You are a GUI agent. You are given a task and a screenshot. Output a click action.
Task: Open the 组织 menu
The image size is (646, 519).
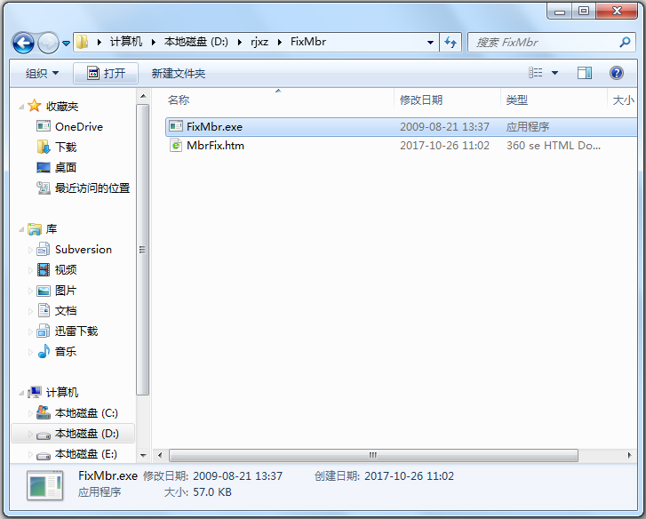point(42,74)
